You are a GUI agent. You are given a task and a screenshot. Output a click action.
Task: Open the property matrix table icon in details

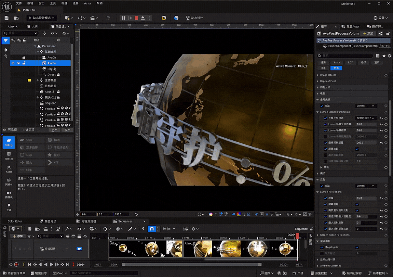pyautogui.click(x=378, y=56)
